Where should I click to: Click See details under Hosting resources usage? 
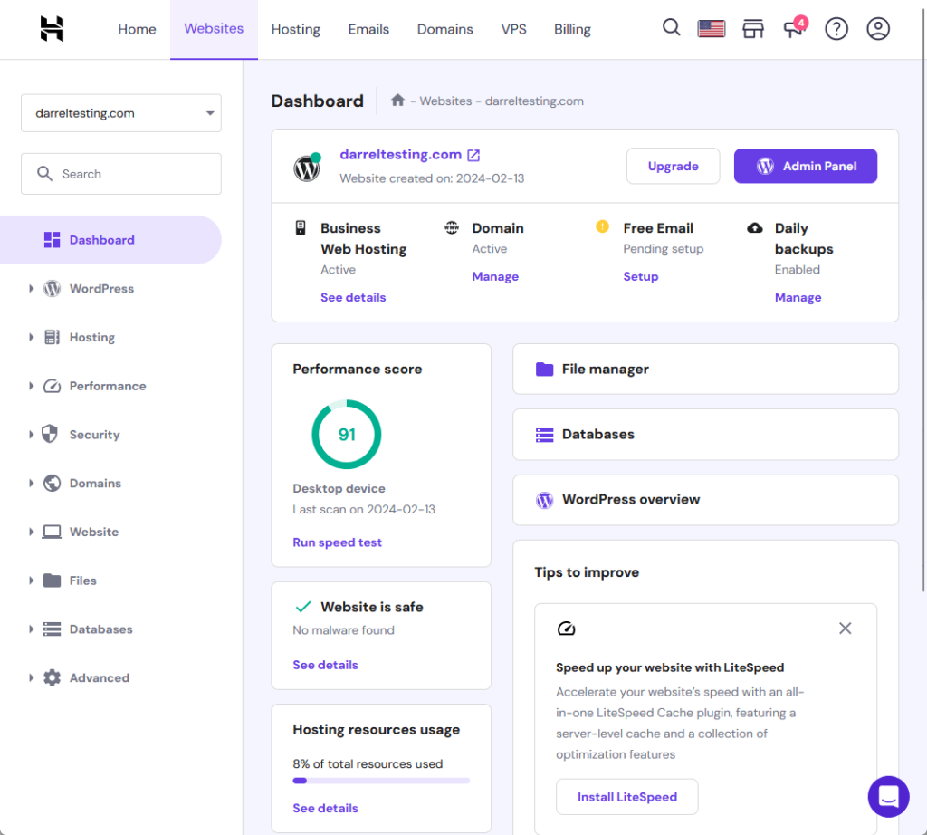click(x=325, y=808)
